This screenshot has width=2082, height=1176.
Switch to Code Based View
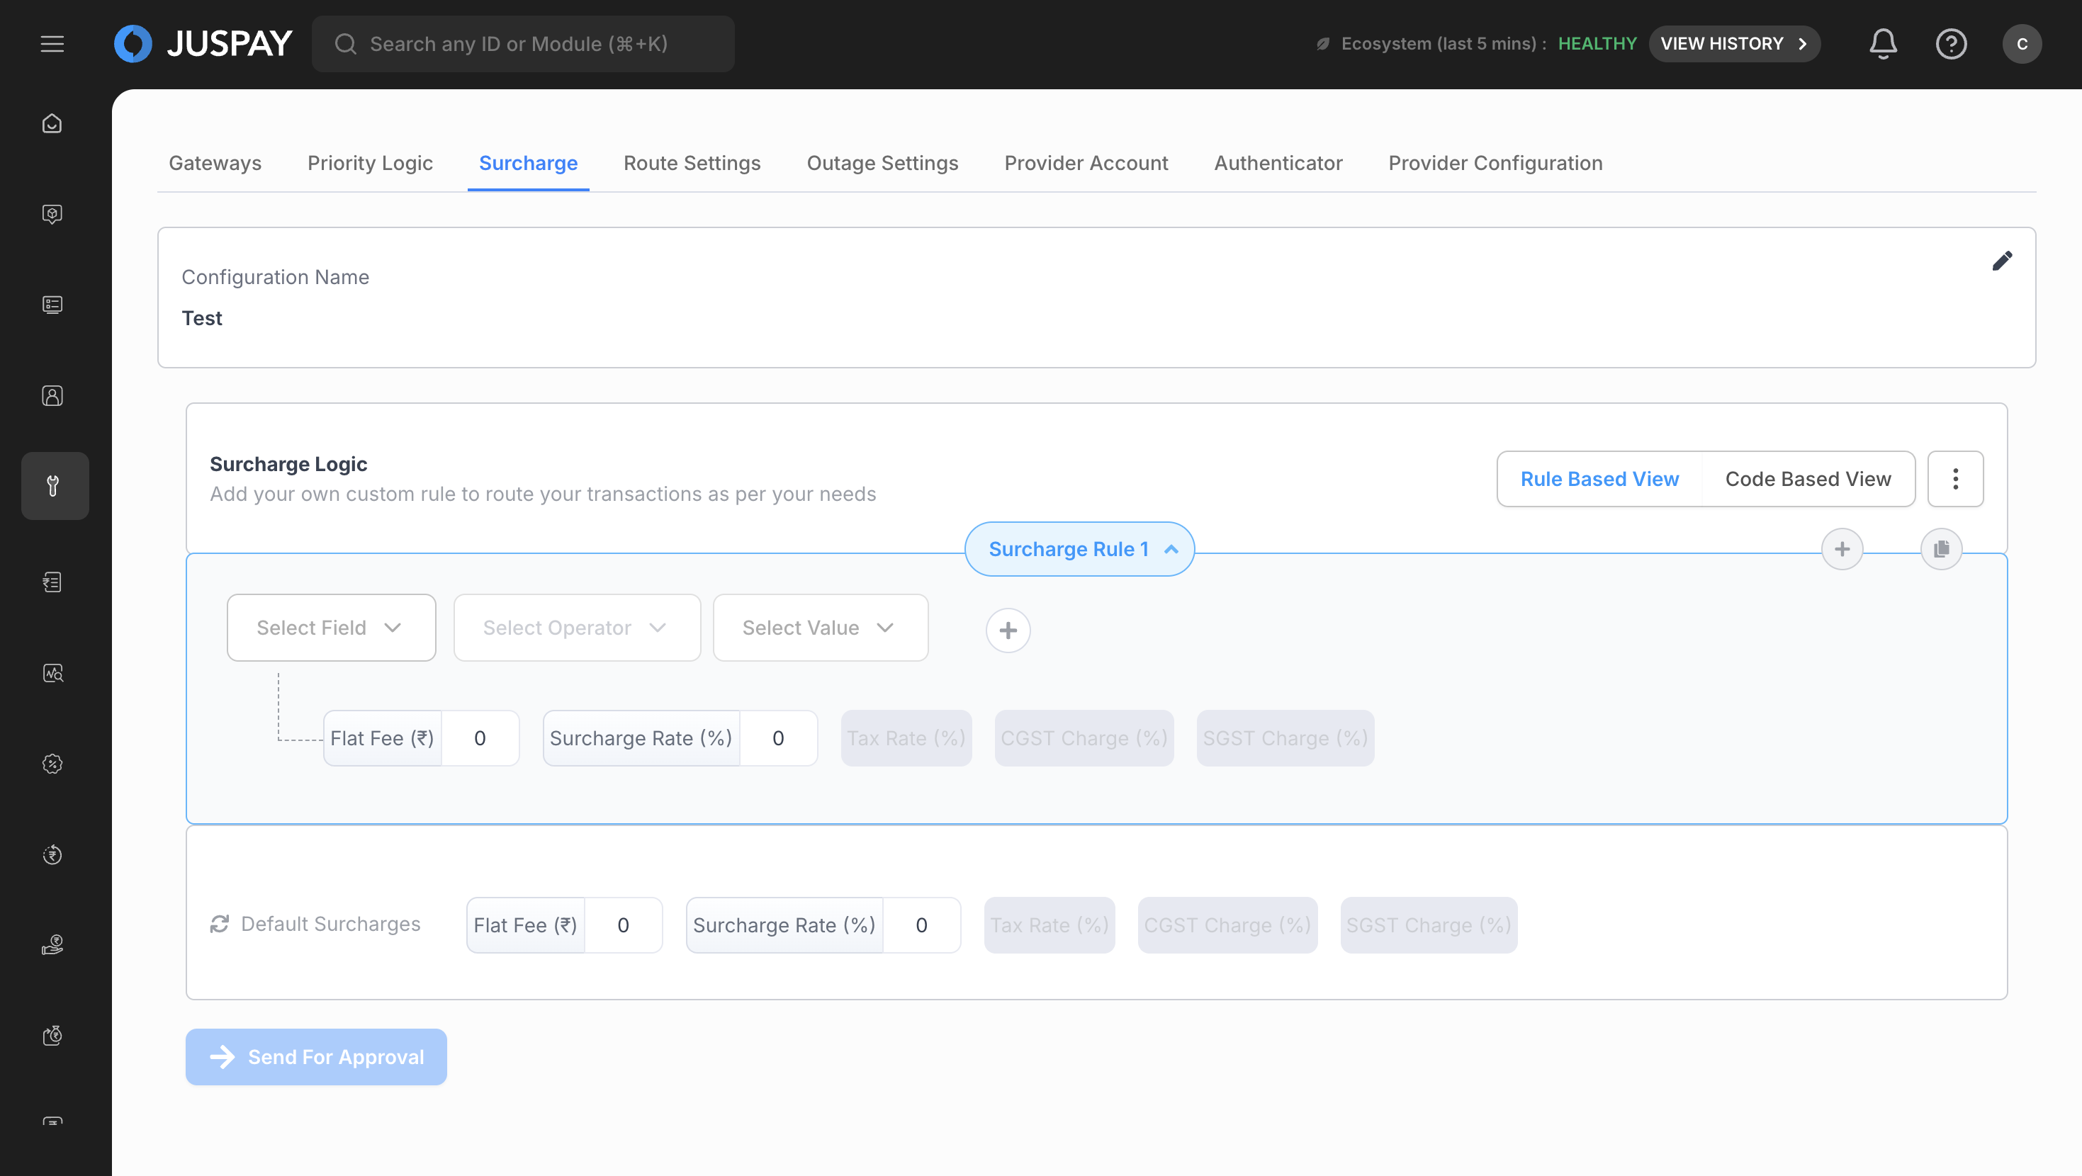point(1807,480)
